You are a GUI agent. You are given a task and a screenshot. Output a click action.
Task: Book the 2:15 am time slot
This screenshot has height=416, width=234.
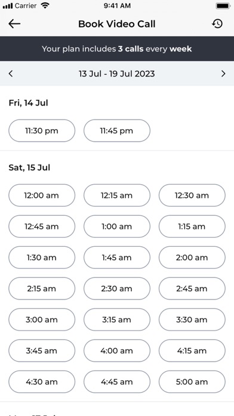42,288
